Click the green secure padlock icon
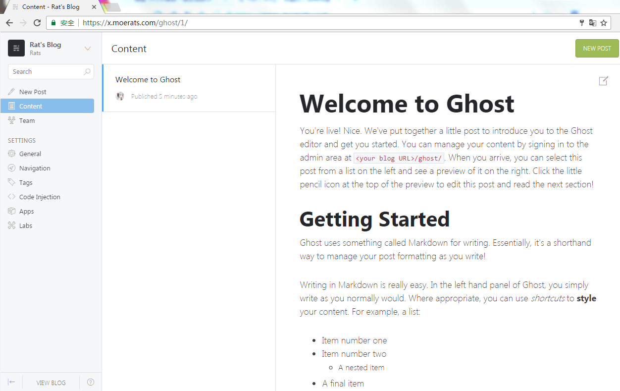This screenshot has height=391, width=620. pos(53,23)
